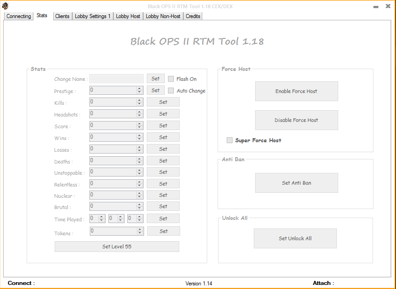Viewport: 396px width, 289px height.
Task: Increase the Prestige value with up arrow
Action: [140, 89]
